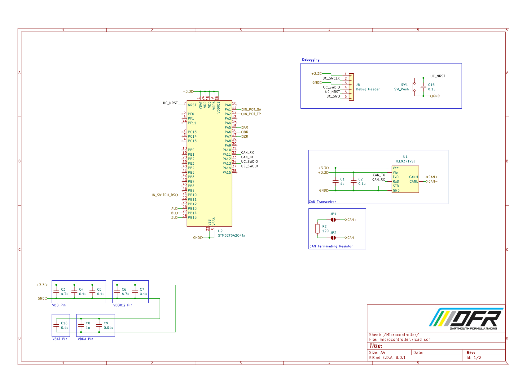The height and width of the screenshot is (389, 527).
Task: Click the Date: field in title block
Action: coord(418,352)
